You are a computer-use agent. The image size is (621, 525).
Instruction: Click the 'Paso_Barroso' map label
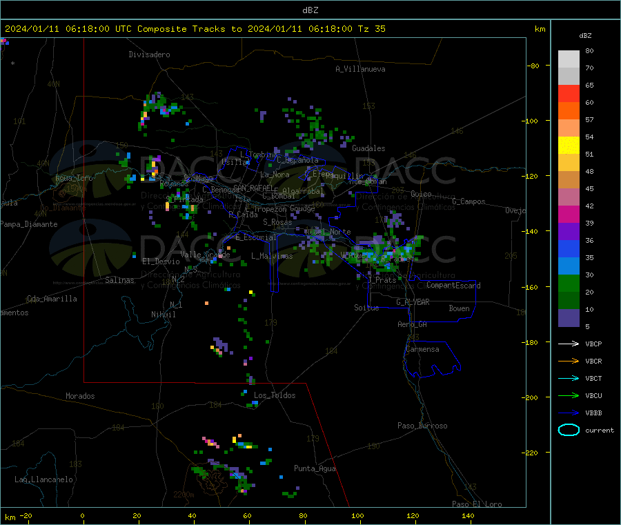point(422,426)
